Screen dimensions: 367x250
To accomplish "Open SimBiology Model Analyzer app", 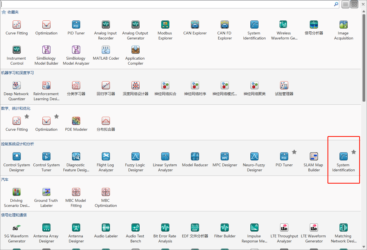I will [76, 56].
